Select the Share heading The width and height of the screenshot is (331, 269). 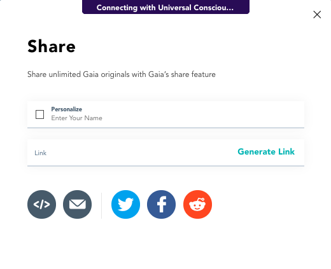(52, 46)
